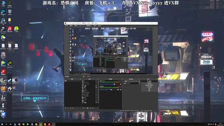Open the 场景集合 menu in OBS
The width and height of the screenshot is (224, 126).
[x=89, y=26]
